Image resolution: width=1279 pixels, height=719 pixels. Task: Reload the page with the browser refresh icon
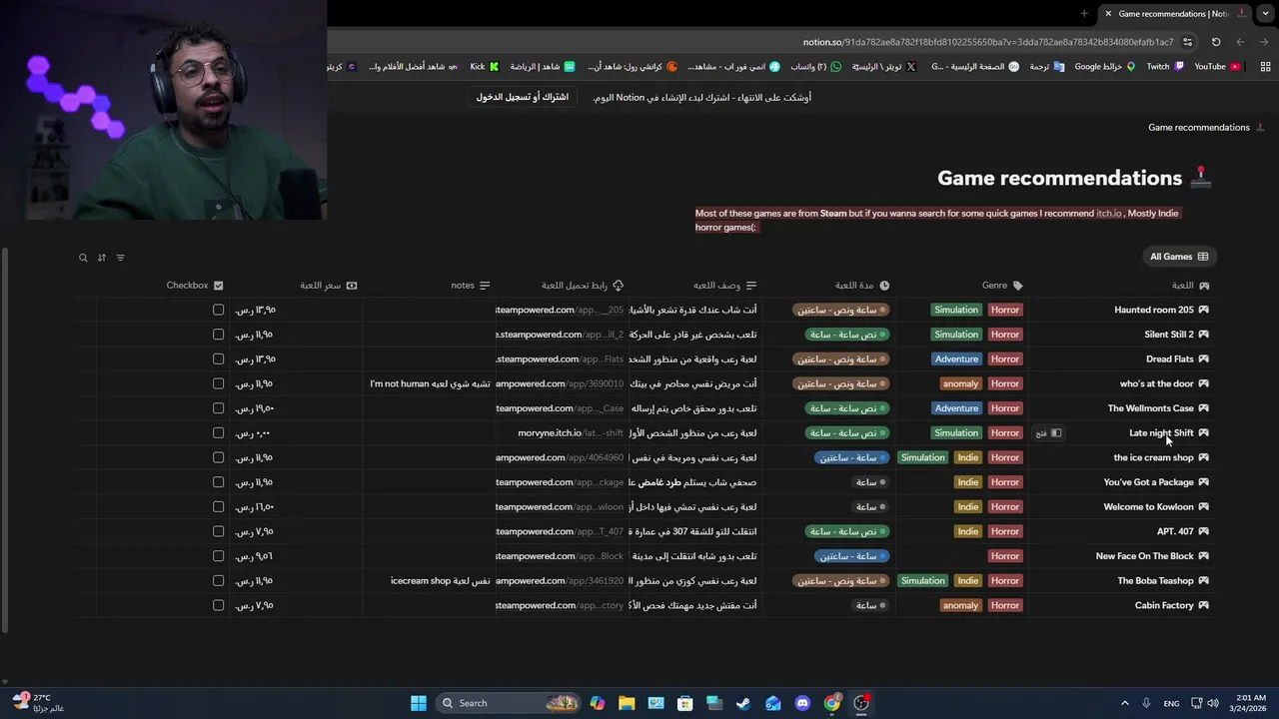coord(1216,42)
